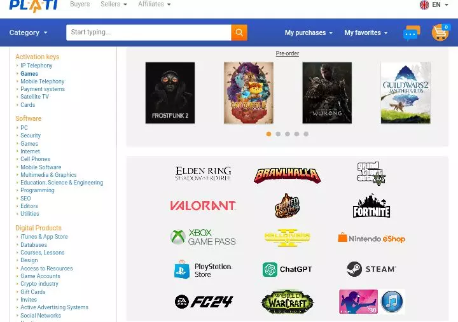This screenshot has height=322, width=458.
Task: Click the orange search magnifier button
Action: pos(239,32)
